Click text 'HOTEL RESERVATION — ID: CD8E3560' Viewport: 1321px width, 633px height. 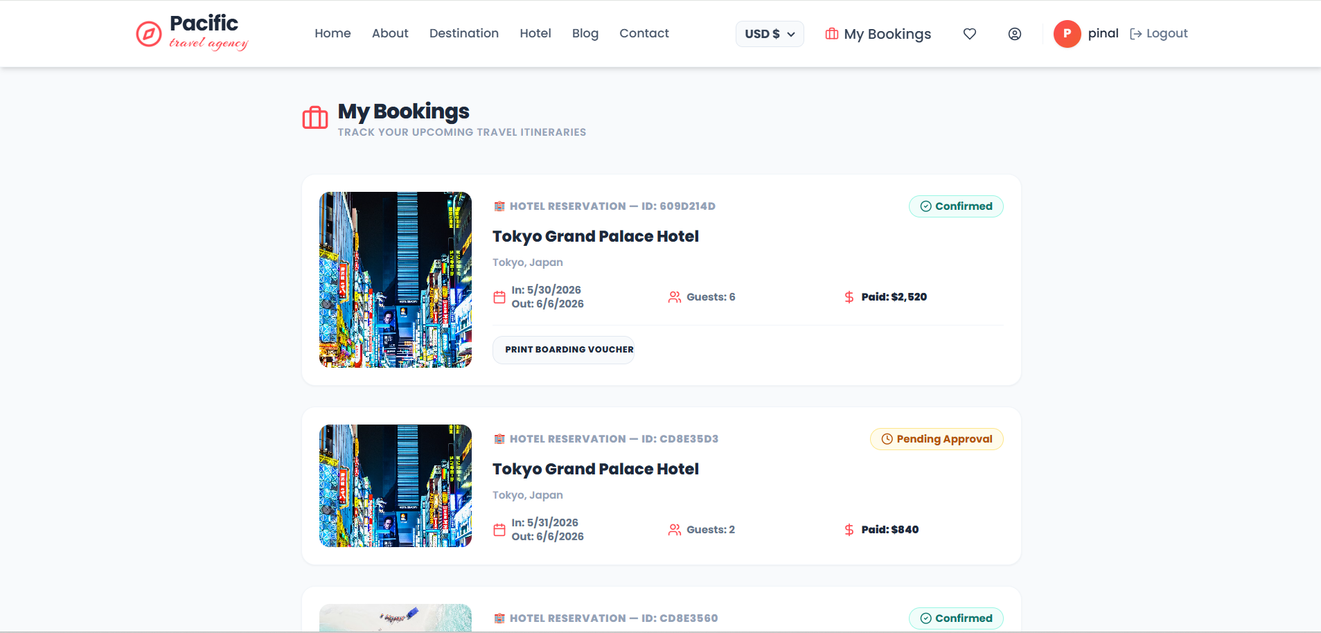[x=614, y=618]
